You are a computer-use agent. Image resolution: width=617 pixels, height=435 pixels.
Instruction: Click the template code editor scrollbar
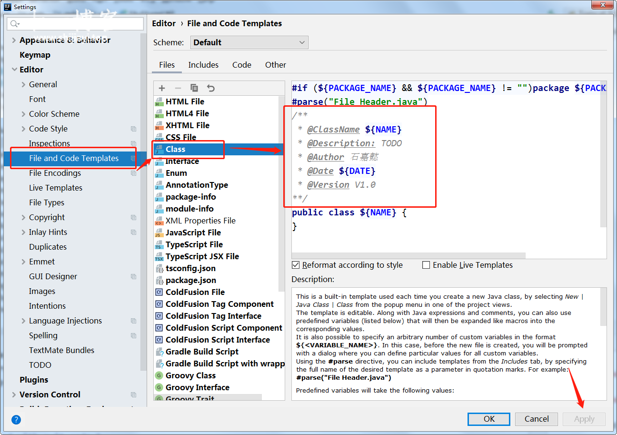[603, 155]
